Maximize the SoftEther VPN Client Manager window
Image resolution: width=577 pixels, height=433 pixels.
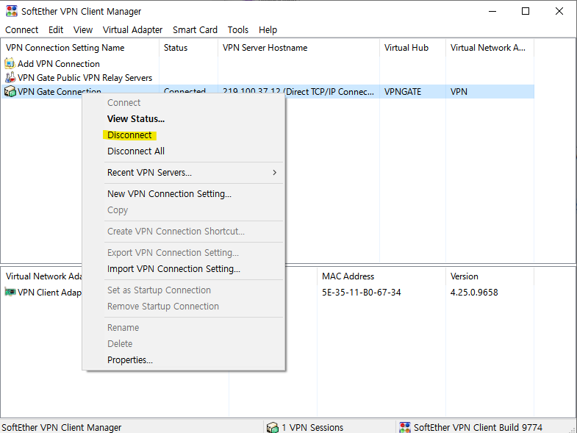526,11
